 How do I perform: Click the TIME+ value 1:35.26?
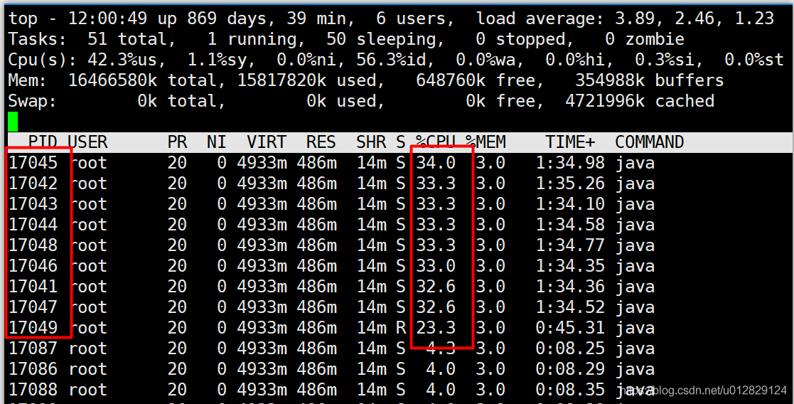click(570, 184)
